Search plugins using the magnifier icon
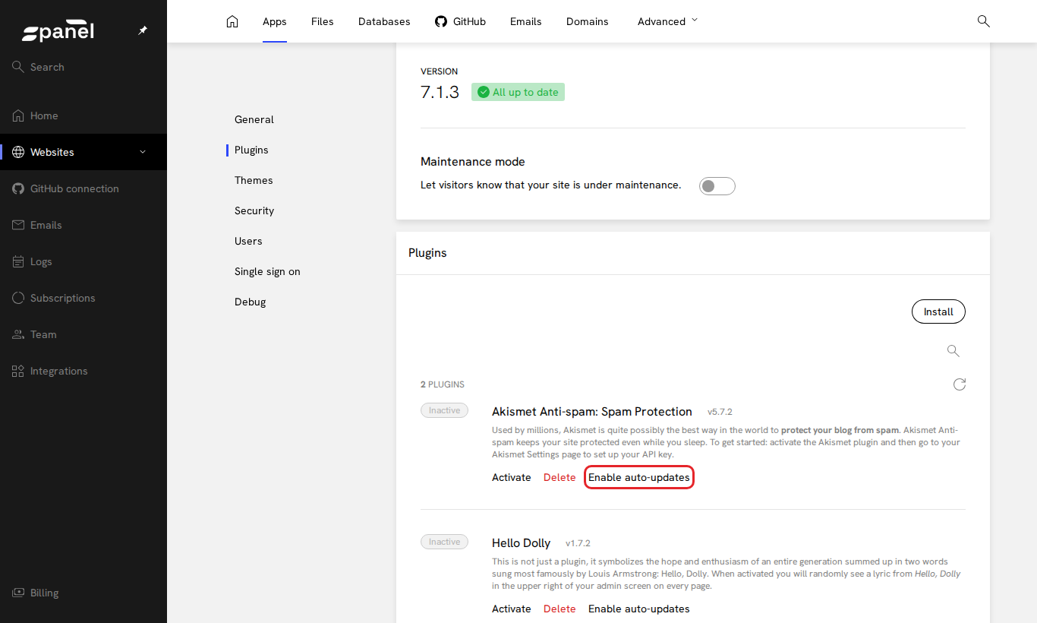Image resolution: width=1037 pixels, height=623 pixels. [953, 350]
